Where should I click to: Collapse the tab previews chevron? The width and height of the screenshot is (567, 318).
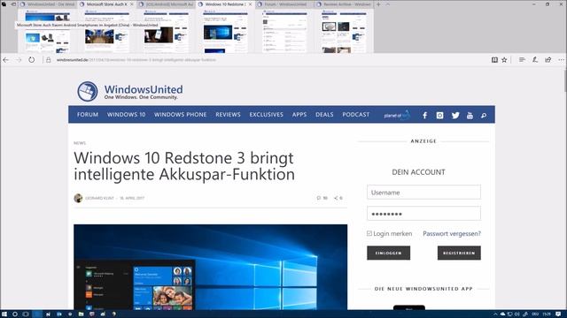click(x=388, y=4)
